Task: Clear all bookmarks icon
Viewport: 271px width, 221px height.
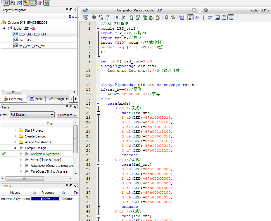Action: (158, 17)
